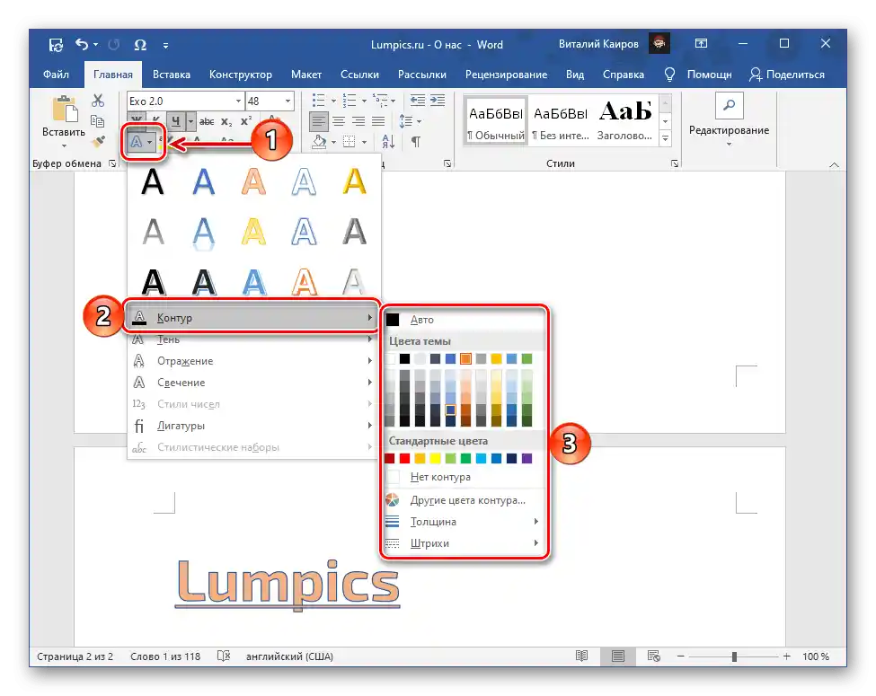Viewport: 876px width, 696px height.
Task: Click the increase indent icon
Action: tap(438, 101)
